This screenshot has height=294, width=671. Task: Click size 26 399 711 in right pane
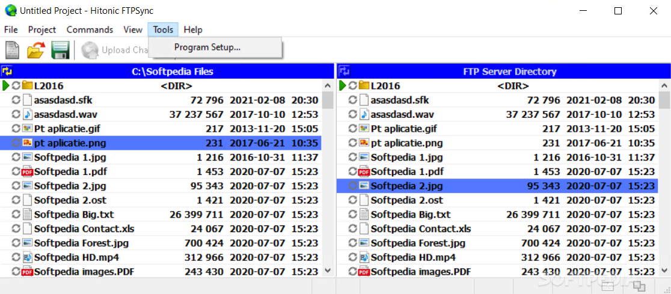[533, 215]
